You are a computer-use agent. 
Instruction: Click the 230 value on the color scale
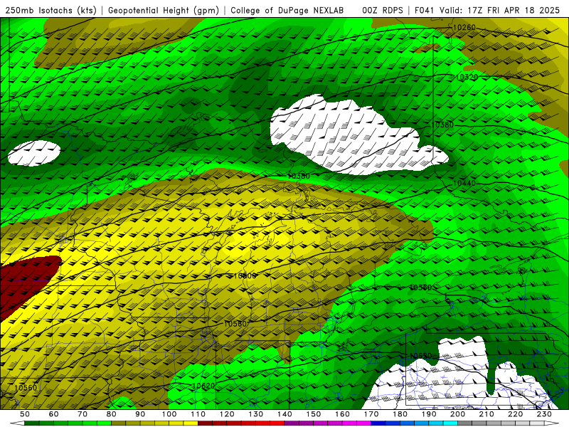544,414
